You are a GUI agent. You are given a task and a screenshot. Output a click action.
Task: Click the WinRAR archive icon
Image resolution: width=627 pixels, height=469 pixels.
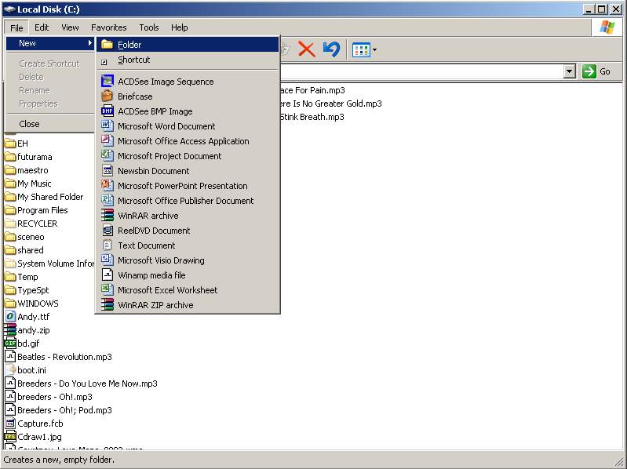[108, 216]
